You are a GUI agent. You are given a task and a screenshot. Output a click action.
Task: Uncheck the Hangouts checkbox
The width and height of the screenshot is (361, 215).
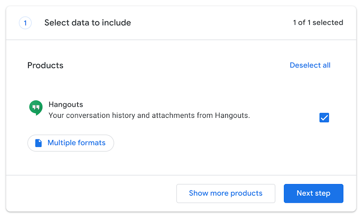(324, 118)
